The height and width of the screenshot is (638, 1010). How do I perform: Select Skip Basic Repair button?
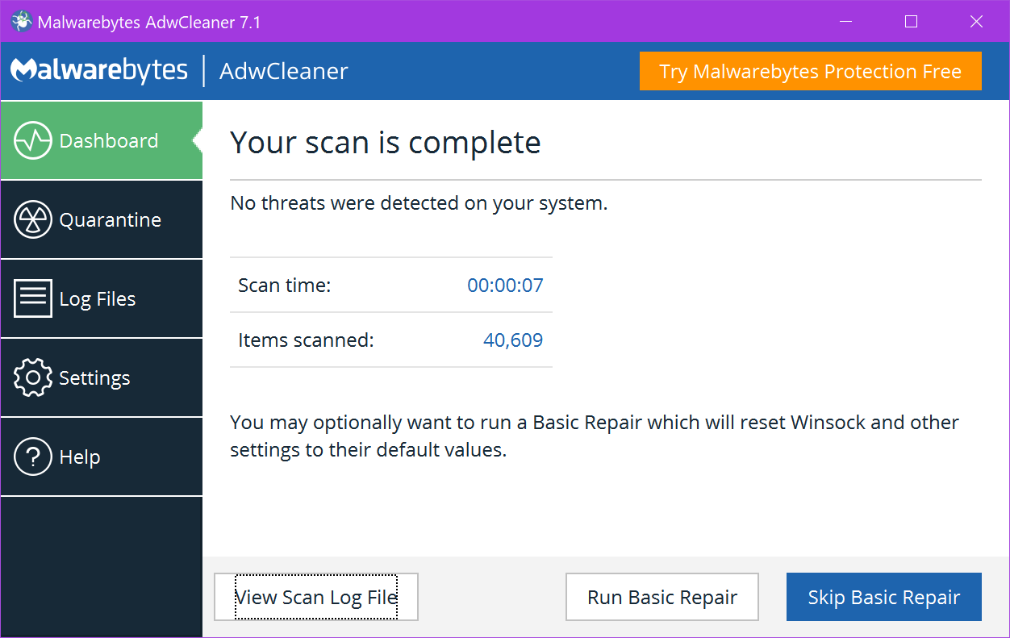point(883,598)
